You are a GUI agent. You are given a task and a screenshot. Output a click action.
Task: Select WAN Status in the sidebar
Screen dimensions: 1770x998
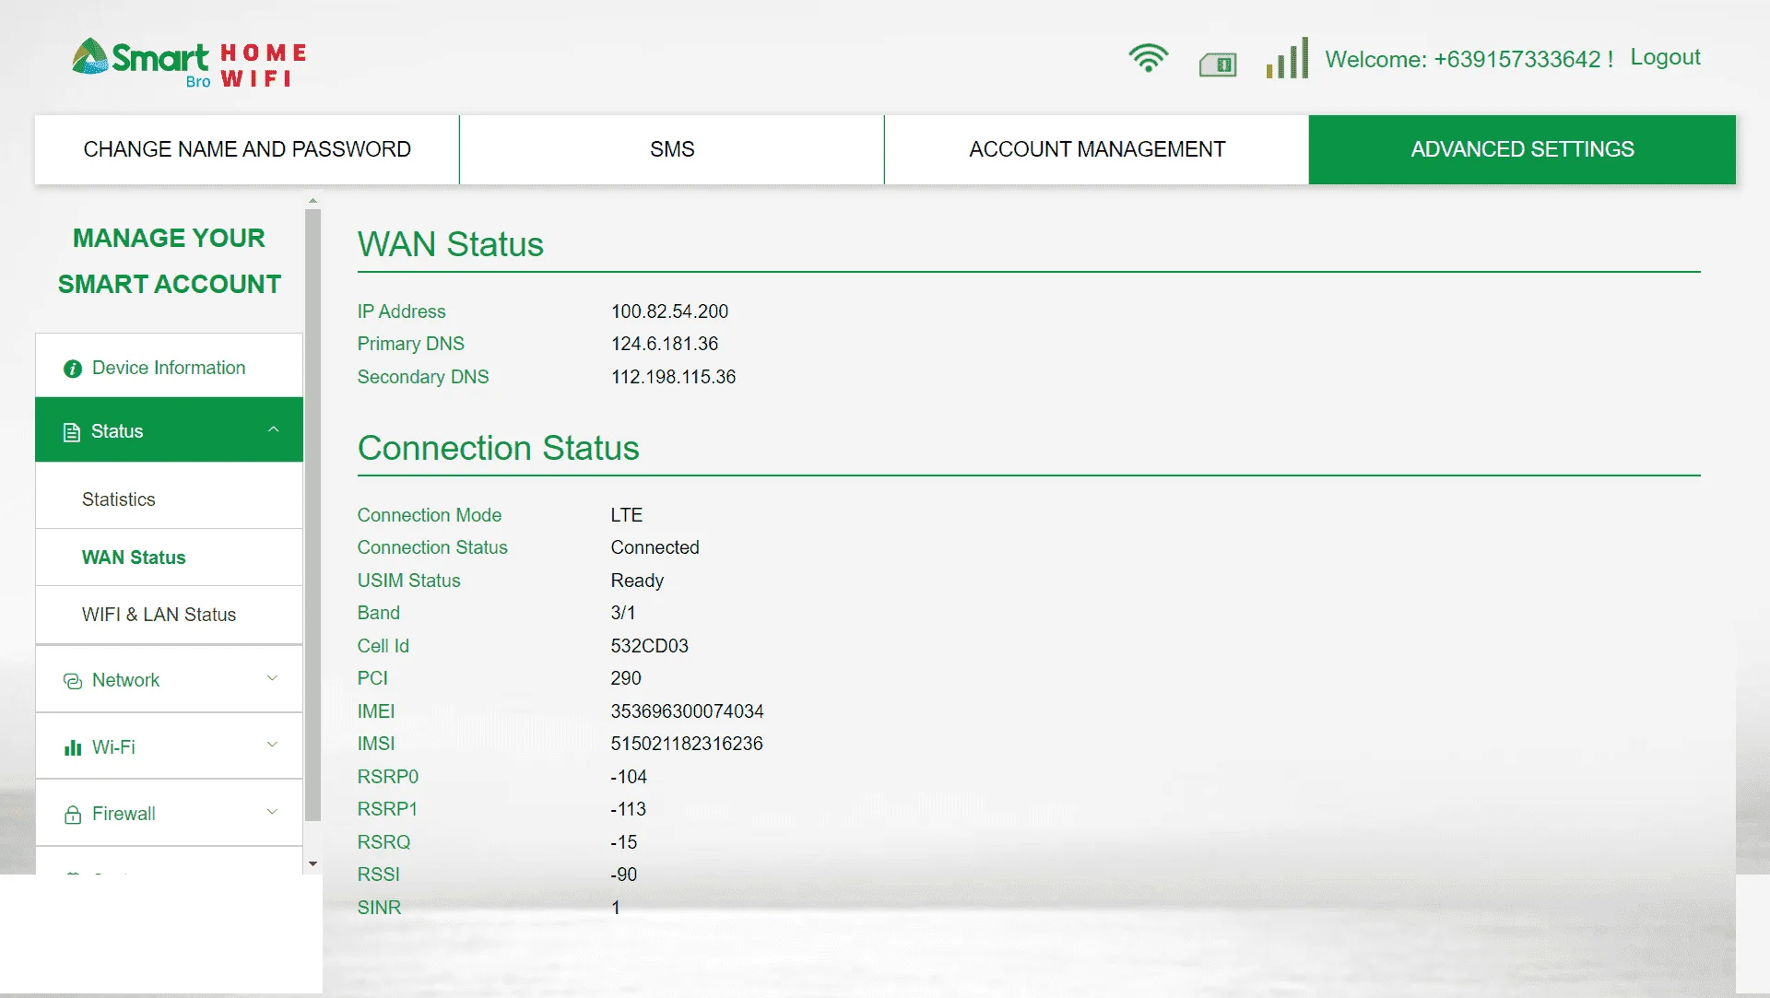169,558
